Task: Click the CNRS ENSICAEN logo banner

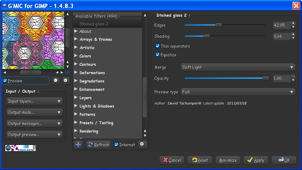Action: coord(21,148)
